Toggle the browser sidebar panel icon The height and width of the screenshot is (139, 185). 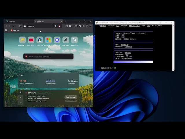(76, 26)
